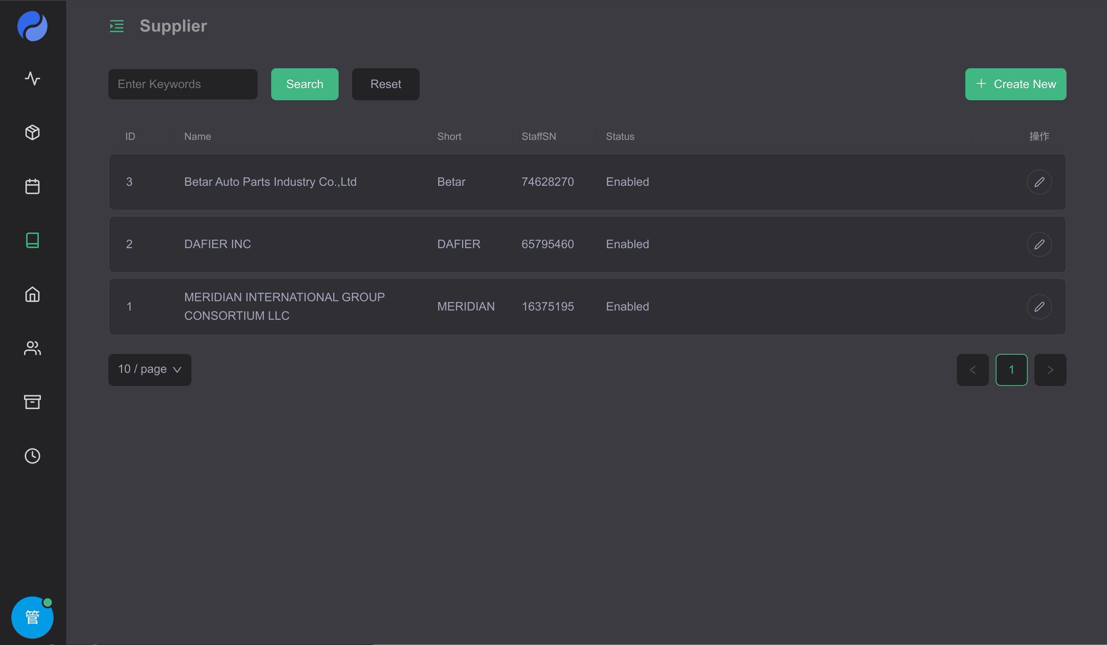Select the green book sidebar icon

pos(32,240)
